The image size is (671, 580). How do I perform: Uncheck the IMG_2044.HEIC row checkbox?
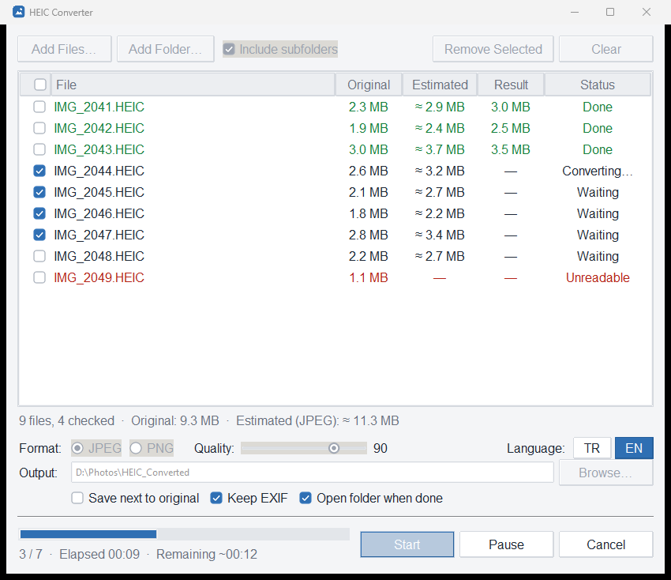[39, 171]
